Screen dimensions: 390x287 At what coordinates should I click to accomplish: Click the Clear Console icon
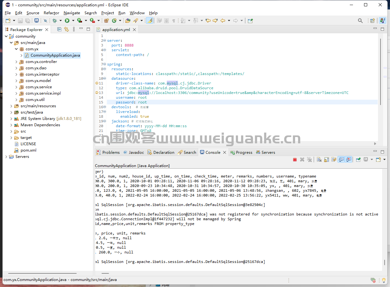tap(319, 159)
